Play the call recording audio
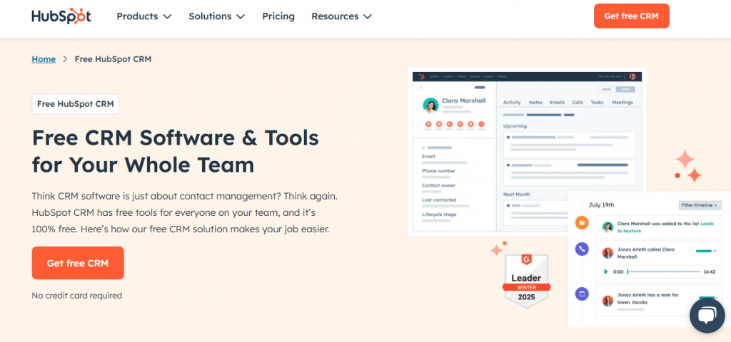The height and width of the screenshot is (342, 731). [x=606, y=271]
